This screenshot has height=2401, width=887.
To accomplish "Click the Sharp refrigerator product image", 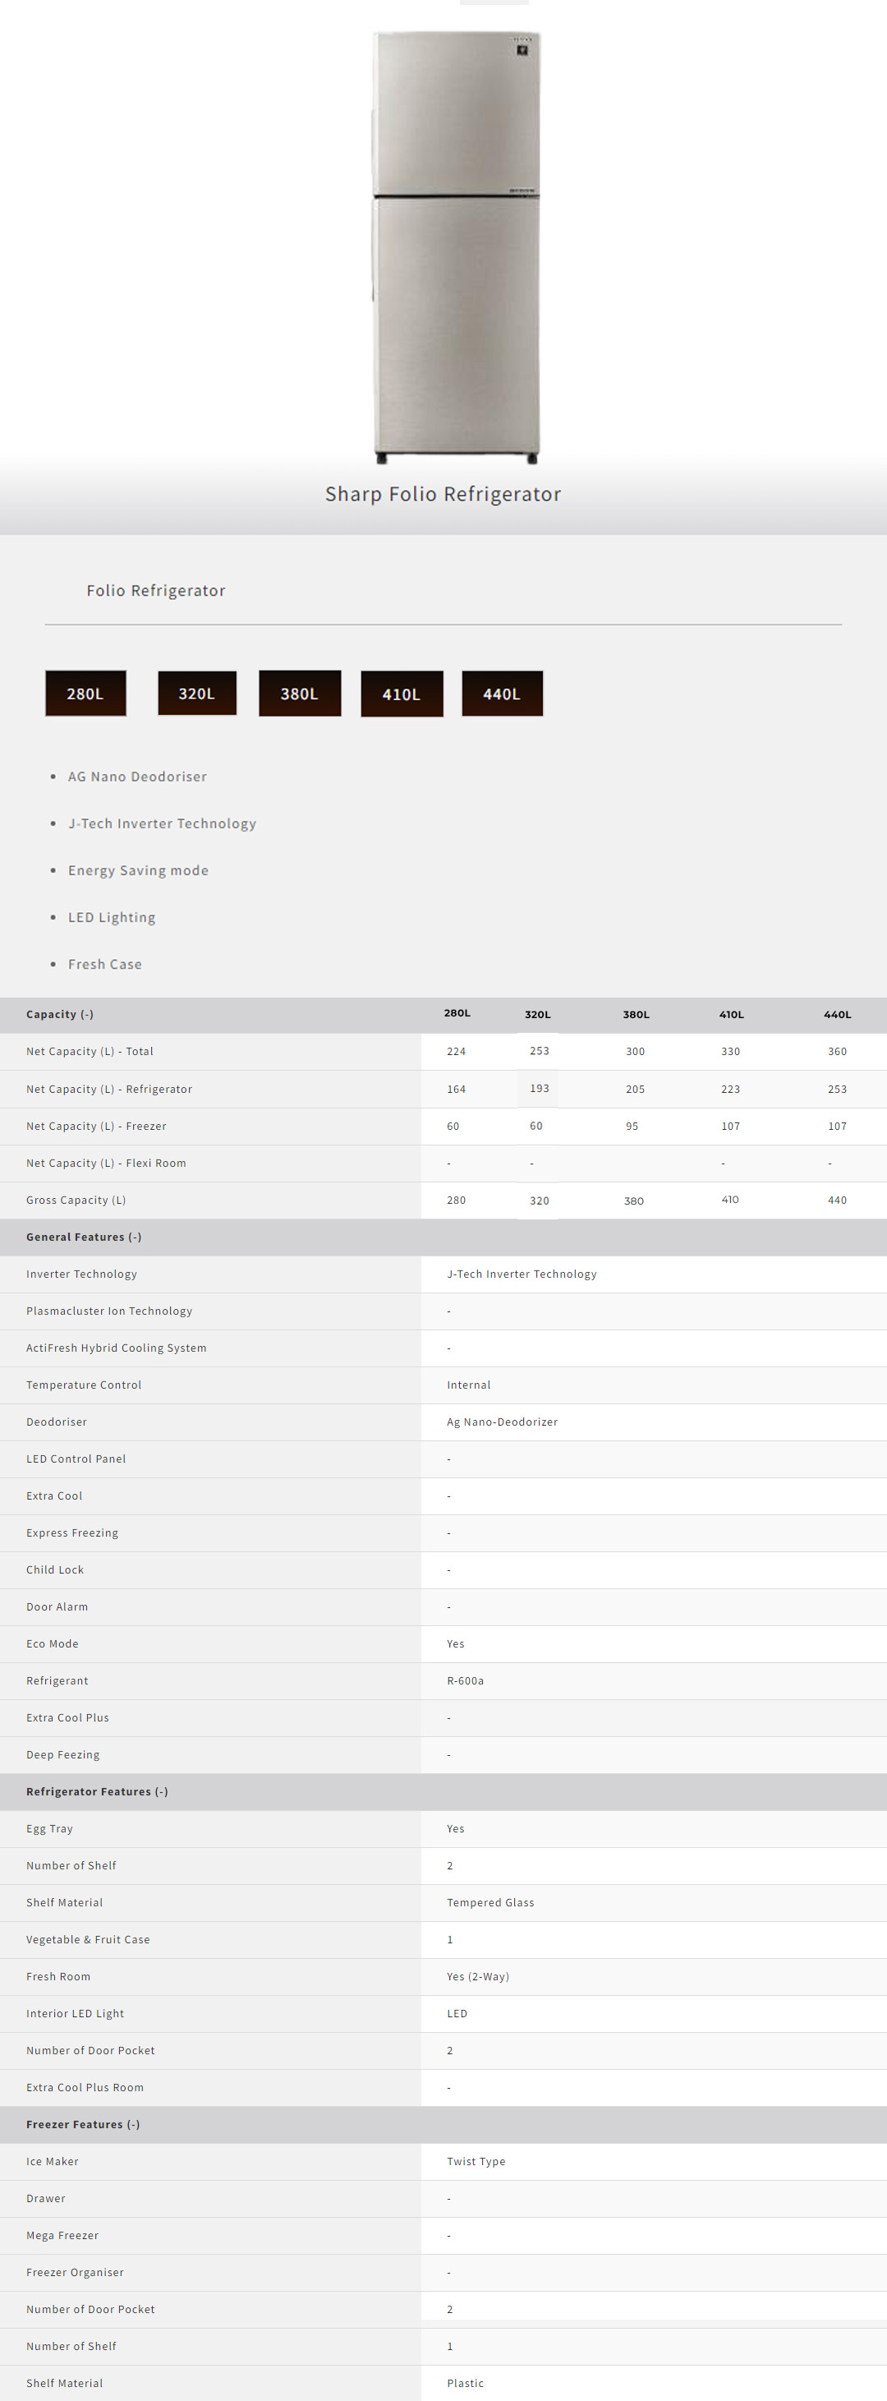I will [x=456, y=247].
